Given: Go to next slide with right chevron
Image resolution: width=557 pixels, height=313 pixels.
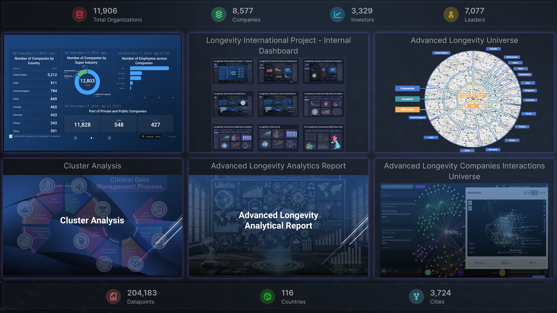Looking at the screenshot, I should tap(109, 138).
